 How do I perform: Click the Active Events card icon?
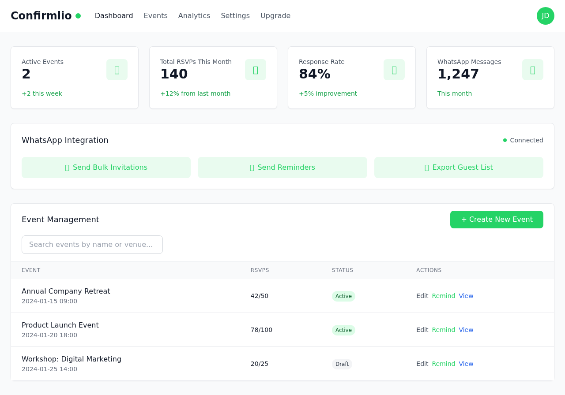click(x=117, y=70)
